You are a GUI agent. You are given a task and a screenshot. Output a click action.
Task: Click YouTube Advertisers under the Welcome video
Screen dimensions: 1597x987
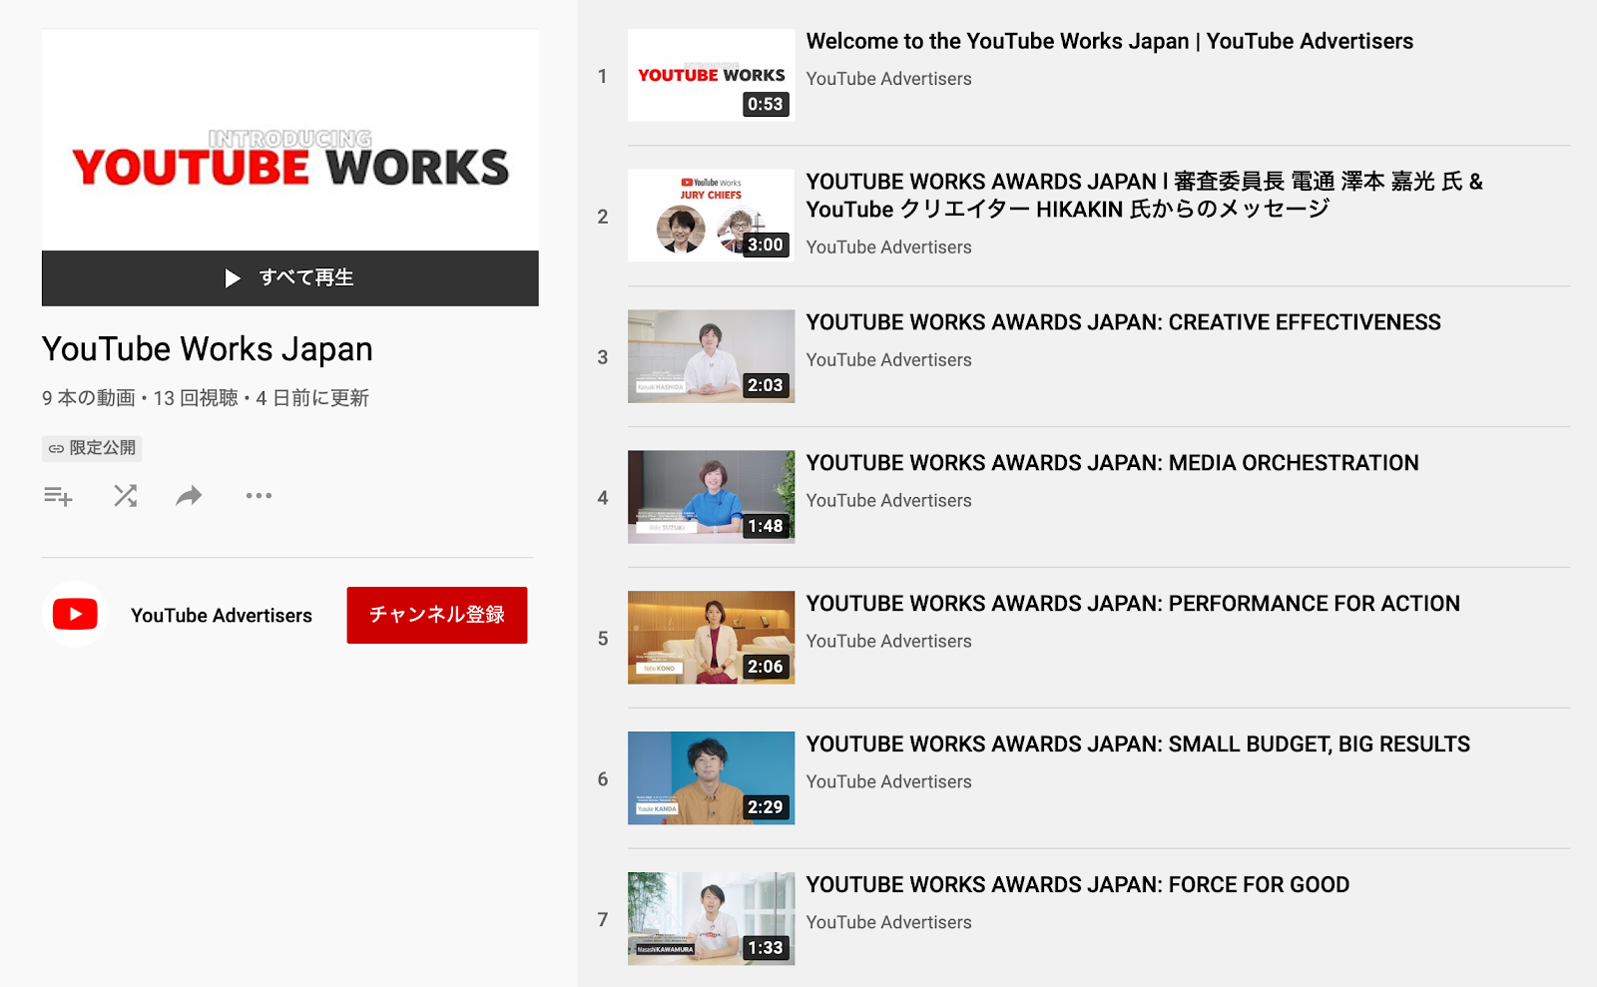(888, 79)
